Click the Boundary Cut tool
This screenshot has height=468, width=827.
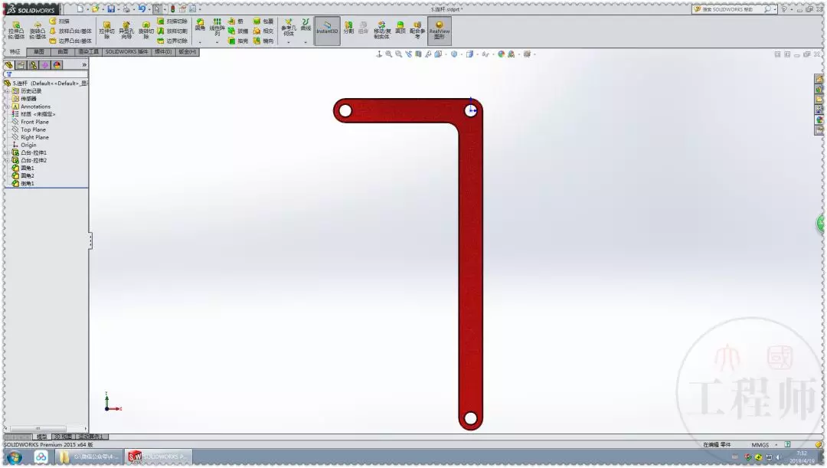pyautogui.click(x=172, y=41)
